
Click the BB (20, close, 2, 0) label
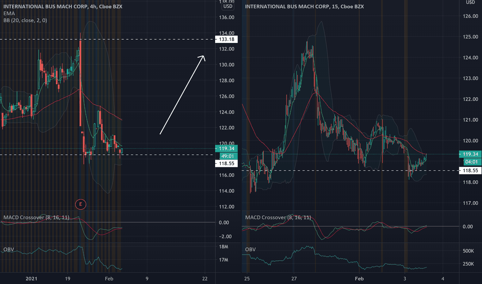25,21
